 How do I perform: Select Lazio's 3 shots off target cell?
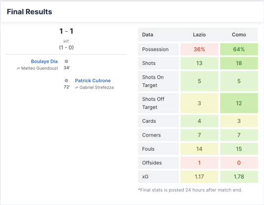tap(200, 103)
